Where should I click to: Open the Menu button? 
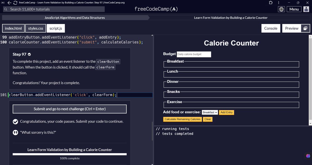(x=294, y=9)
